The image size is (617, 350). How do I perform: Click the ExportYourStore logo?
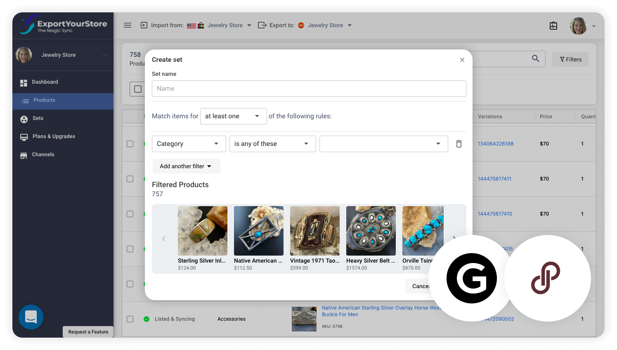pos(63,25)
